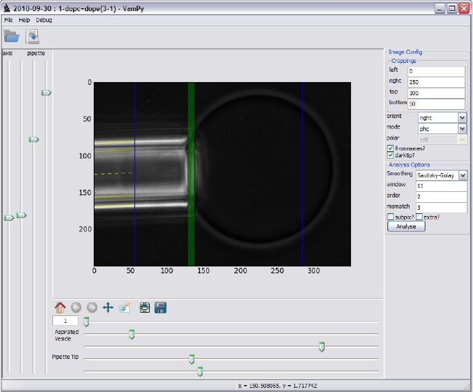The image size is (473, 392).
Task: Open the Smoothing dropdown Savitzky-Golay
Action: (x=441, y=175)
